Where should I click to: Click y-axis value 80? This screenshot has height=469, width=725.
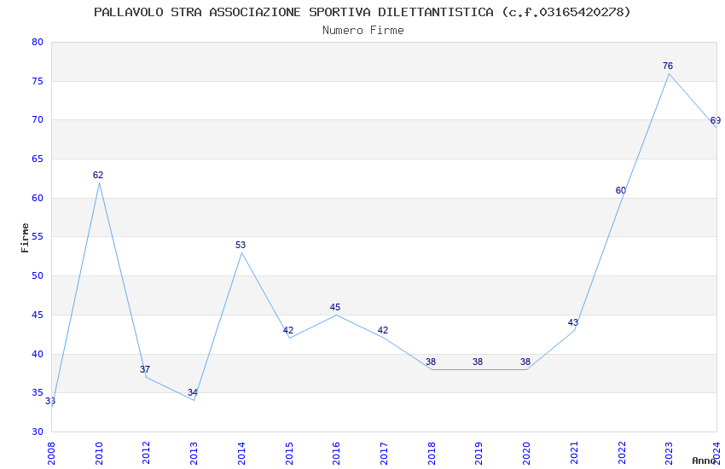coord(38,42)
